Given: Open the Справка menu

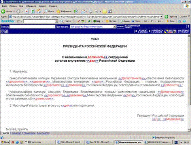Looking at the screenshot, I should pyautogui.click(x=53, y=6).
